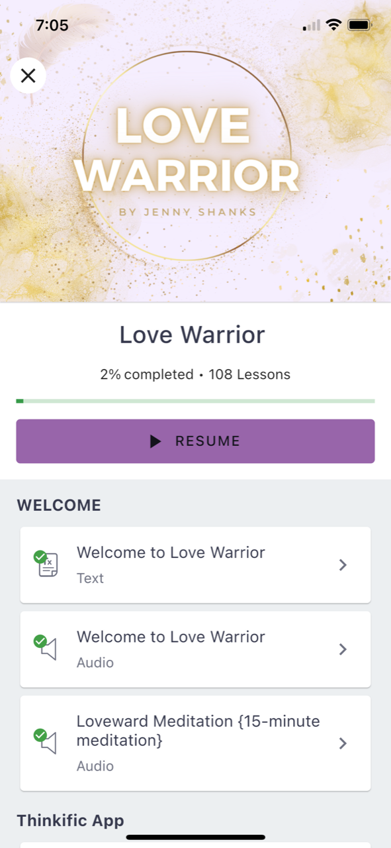The width and height of the screenshot is (391, 848).
Task: Open Loveward Meditation 15-minute meditation title
Action: coord(198,731)
